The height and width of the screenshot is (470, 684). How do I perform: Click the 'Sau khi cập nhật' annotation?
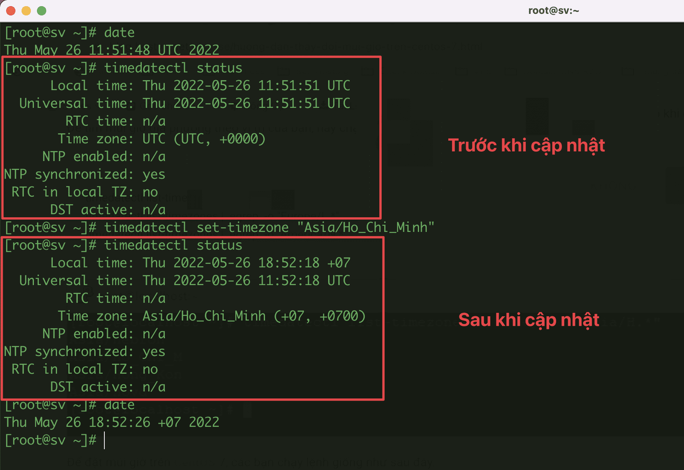[528, 320]
